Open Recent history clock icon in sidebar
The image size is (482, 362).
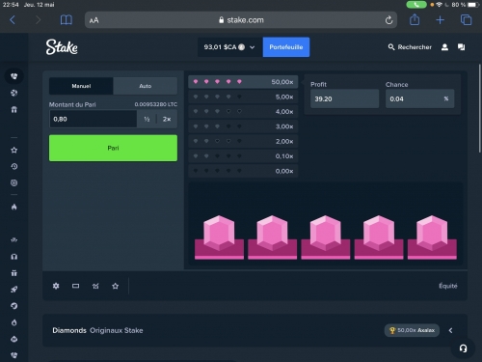point(13,166)
